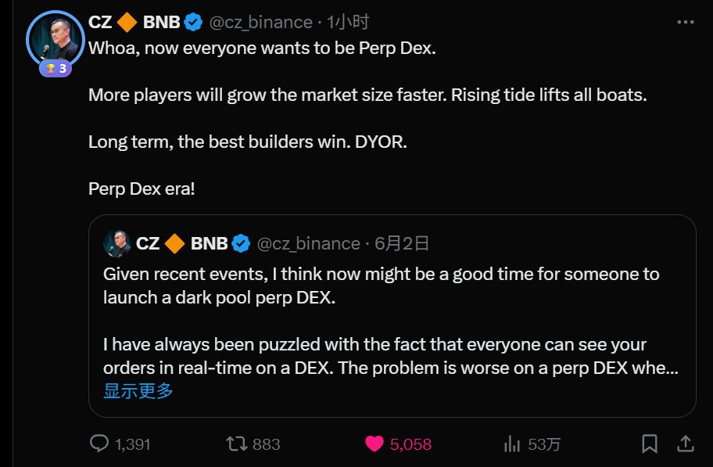Click the share upload arrow icon
This screenshot has width=713, height=467.
pyautogui.click(x=685, y=444)
